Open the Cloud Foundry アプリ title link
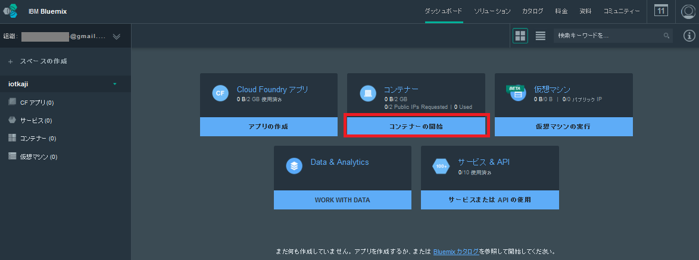Image resolution: width=699 pixels, height=260 pixels. point(272,89)
